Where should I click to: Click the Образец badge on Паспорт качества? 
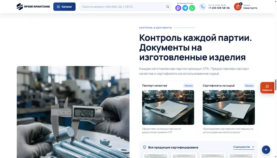point(188,85)
